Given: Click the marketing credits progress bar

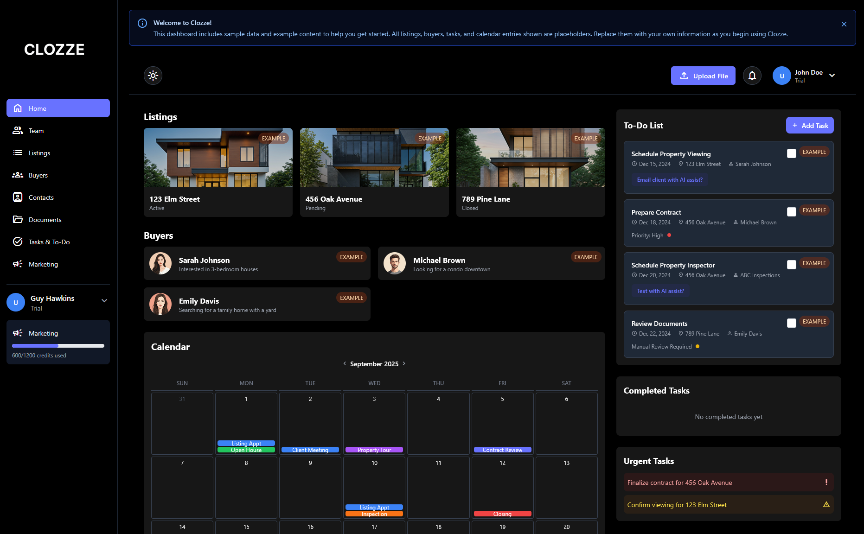Looking at the screenshot, I should pos(58,346).
